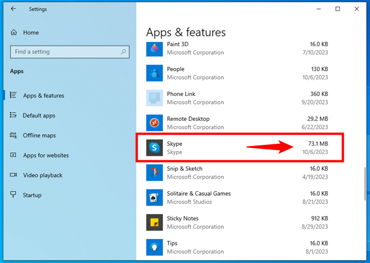
Task: Click the Tips lightbulb icon
Action: (x=155, y=247)
